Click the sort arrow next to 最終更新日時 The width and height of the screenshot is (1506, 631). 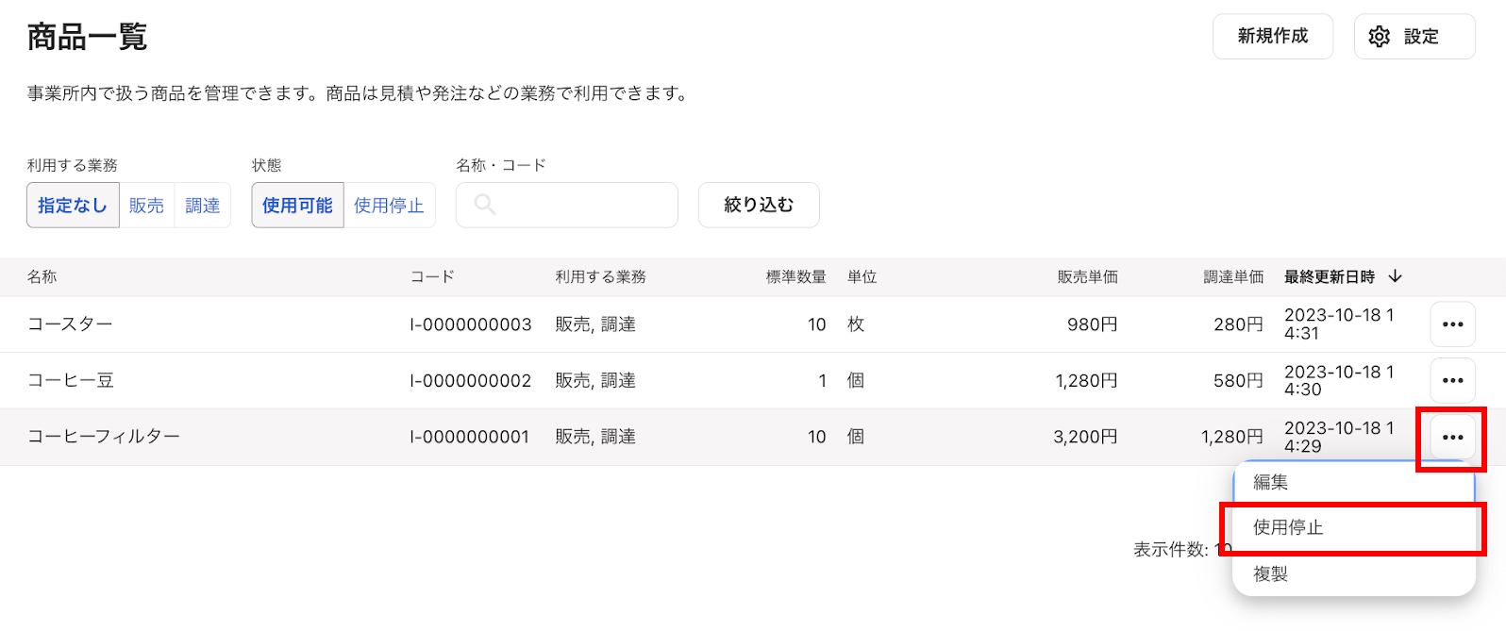pos(1396,276)
